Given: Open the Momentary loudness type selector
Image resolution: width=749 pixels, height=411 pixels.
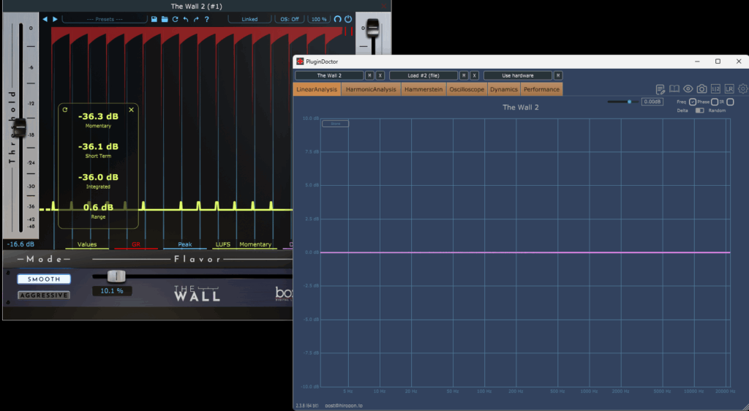Looking at the screenshot, I should point(255,244).
